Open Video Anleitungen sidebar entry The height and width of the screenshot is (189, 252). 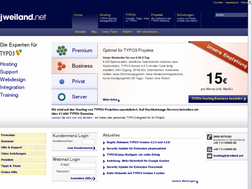point(23,154)
